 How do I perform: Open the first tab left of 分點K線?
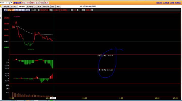(x=6, y=7)
